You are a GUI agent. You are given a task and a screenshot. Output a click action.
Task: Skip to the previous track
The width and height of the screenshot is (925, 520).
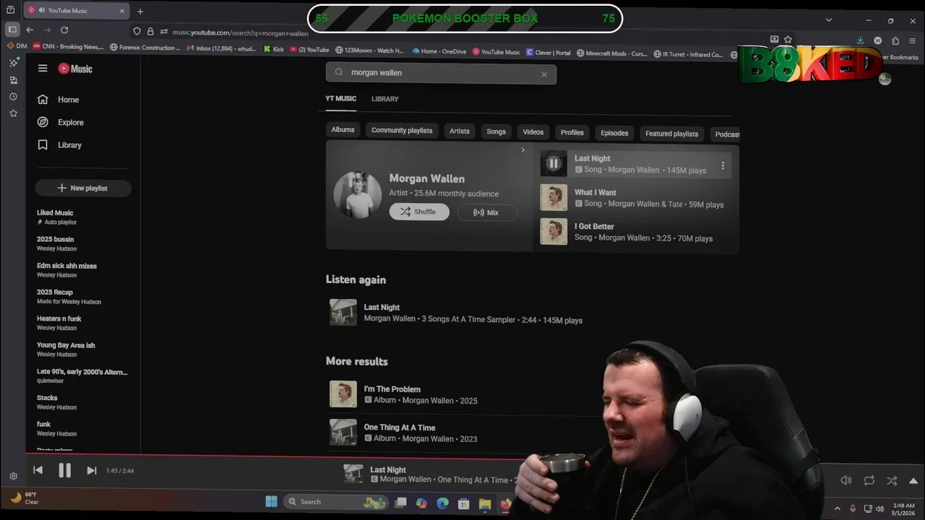[38, 470]
